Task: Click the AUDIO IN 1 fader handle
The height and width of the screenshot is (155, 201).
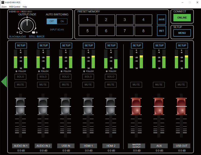Action: pos(21,106)
